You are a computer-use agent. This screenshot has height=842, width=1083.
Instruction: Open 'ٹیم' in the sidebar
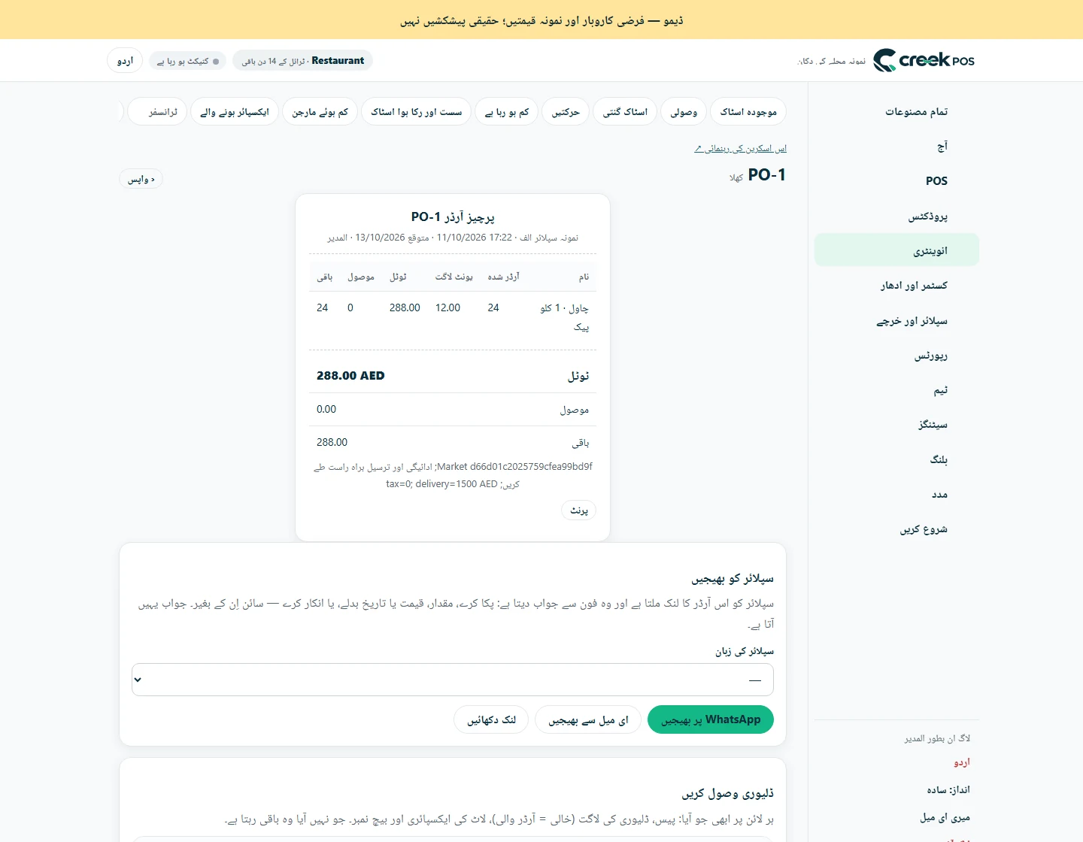(x=896, y=389)
